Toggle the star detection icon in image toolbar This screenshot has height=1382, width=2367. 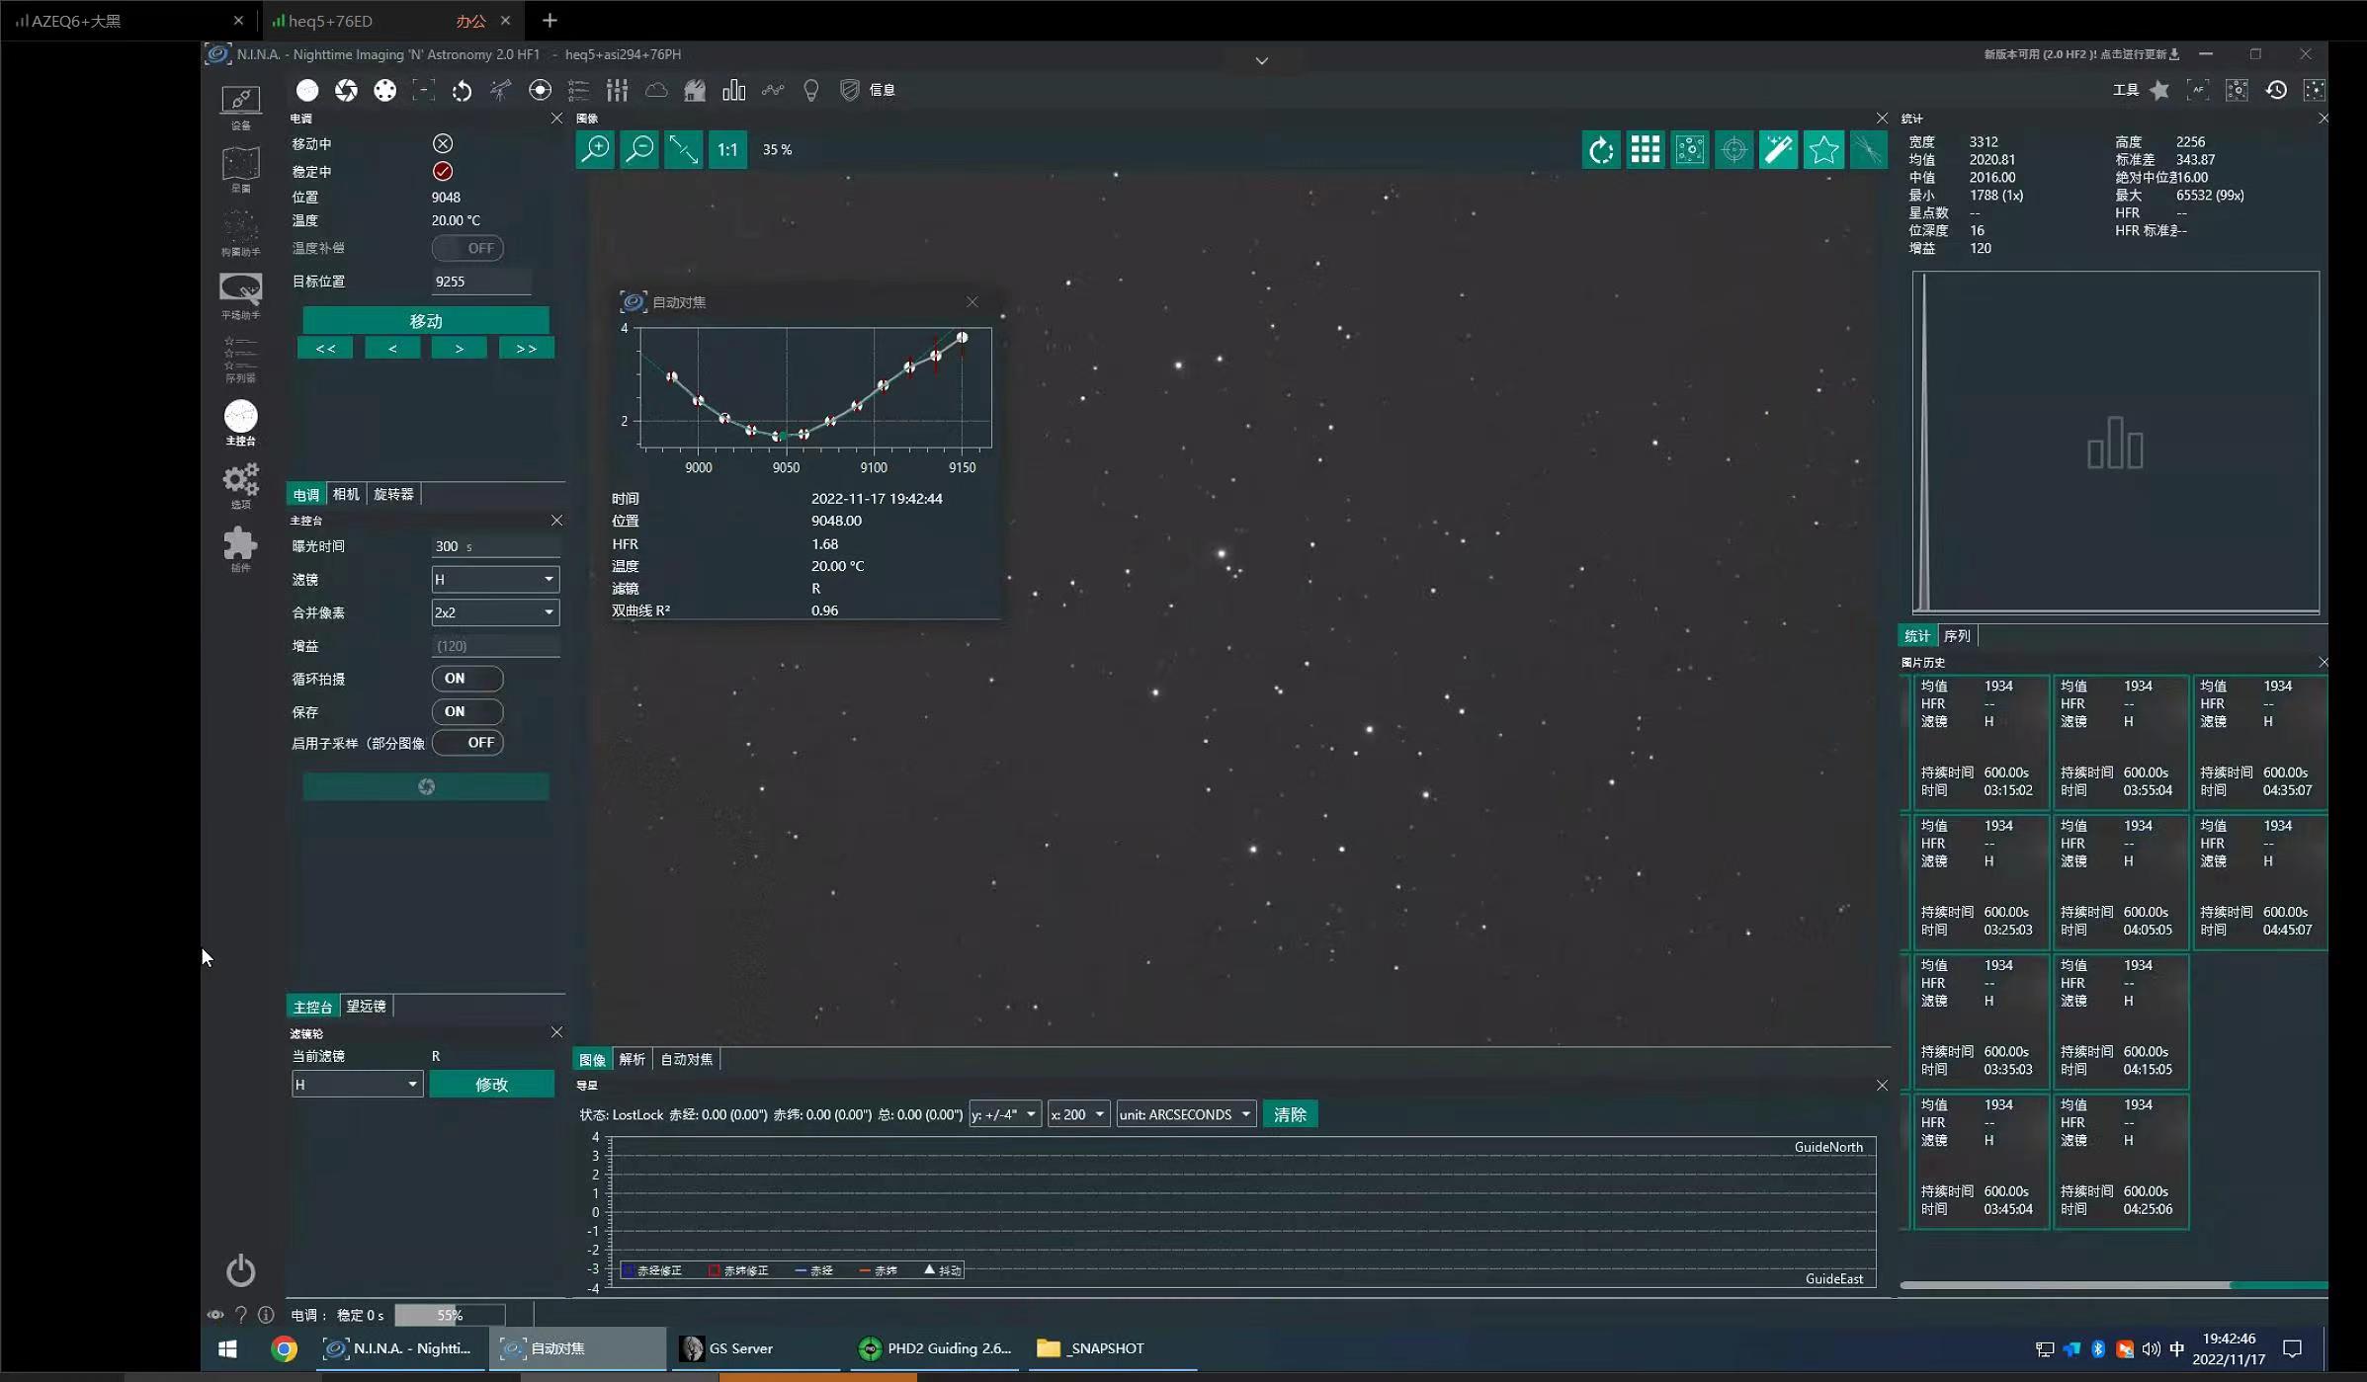point(1823,150)
